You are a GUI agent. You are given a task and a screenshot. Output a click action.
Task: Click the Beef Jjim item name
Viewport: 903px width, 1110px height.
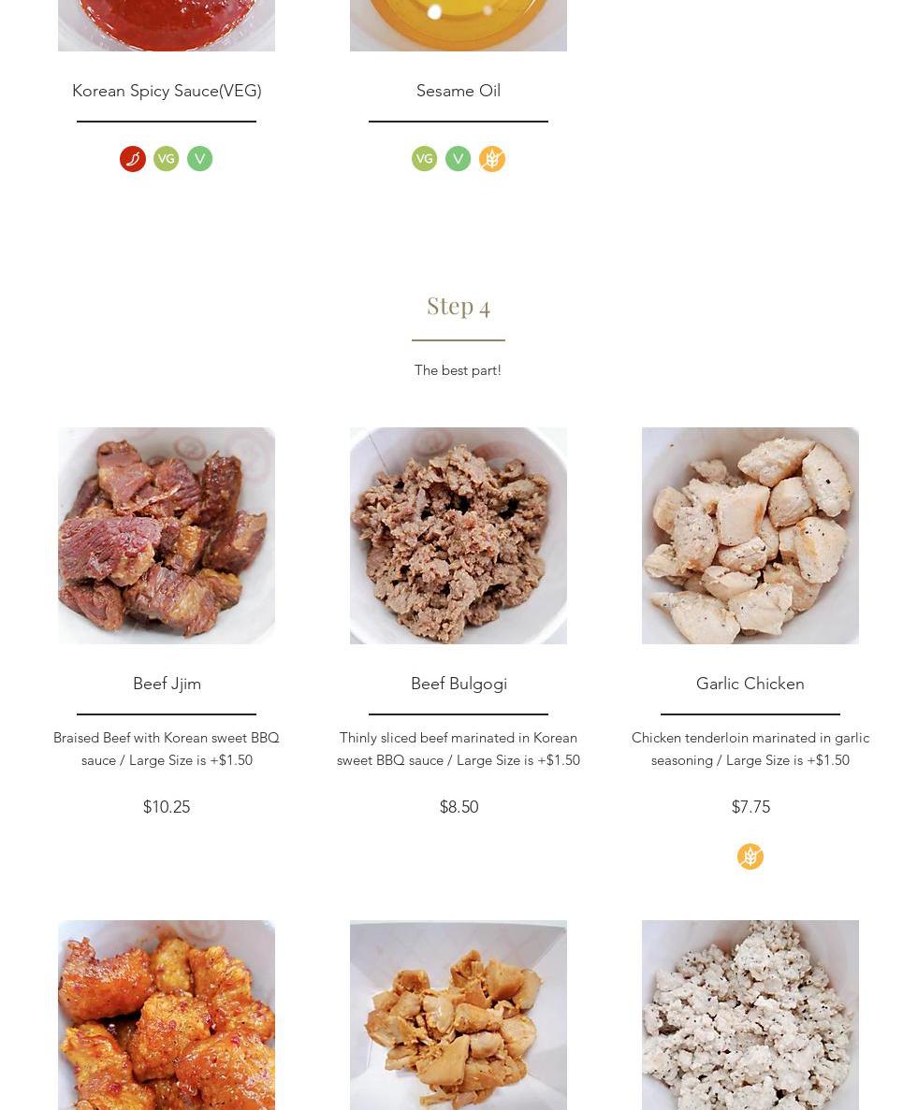pyautogui.click(x=167, y=684)
